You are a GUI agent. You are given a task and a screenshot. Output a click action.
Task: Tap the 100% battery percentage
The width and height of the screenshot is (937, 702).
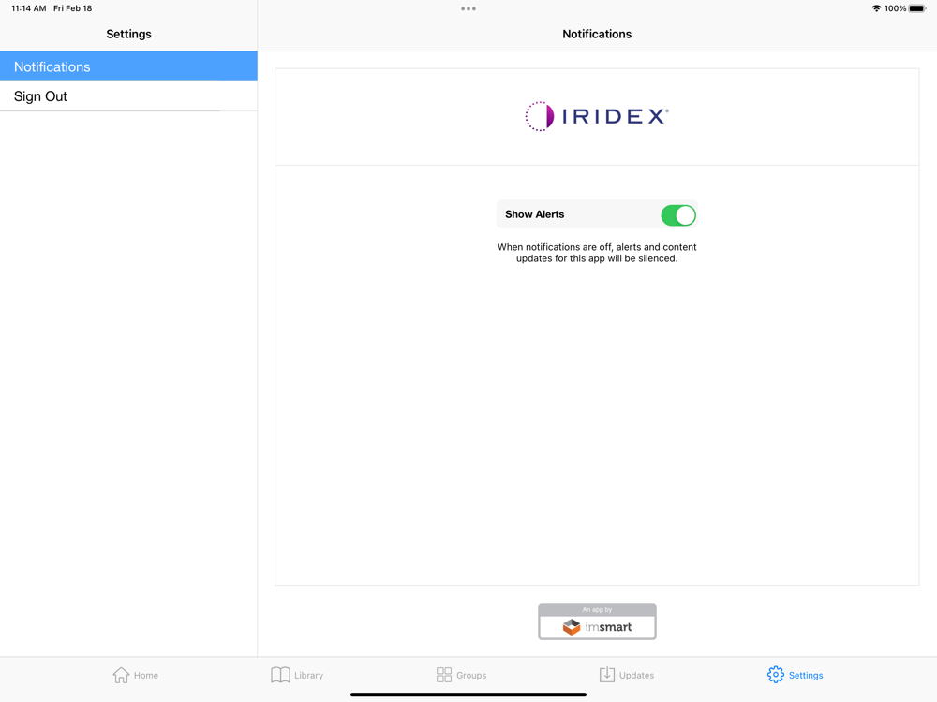(895, 8)
